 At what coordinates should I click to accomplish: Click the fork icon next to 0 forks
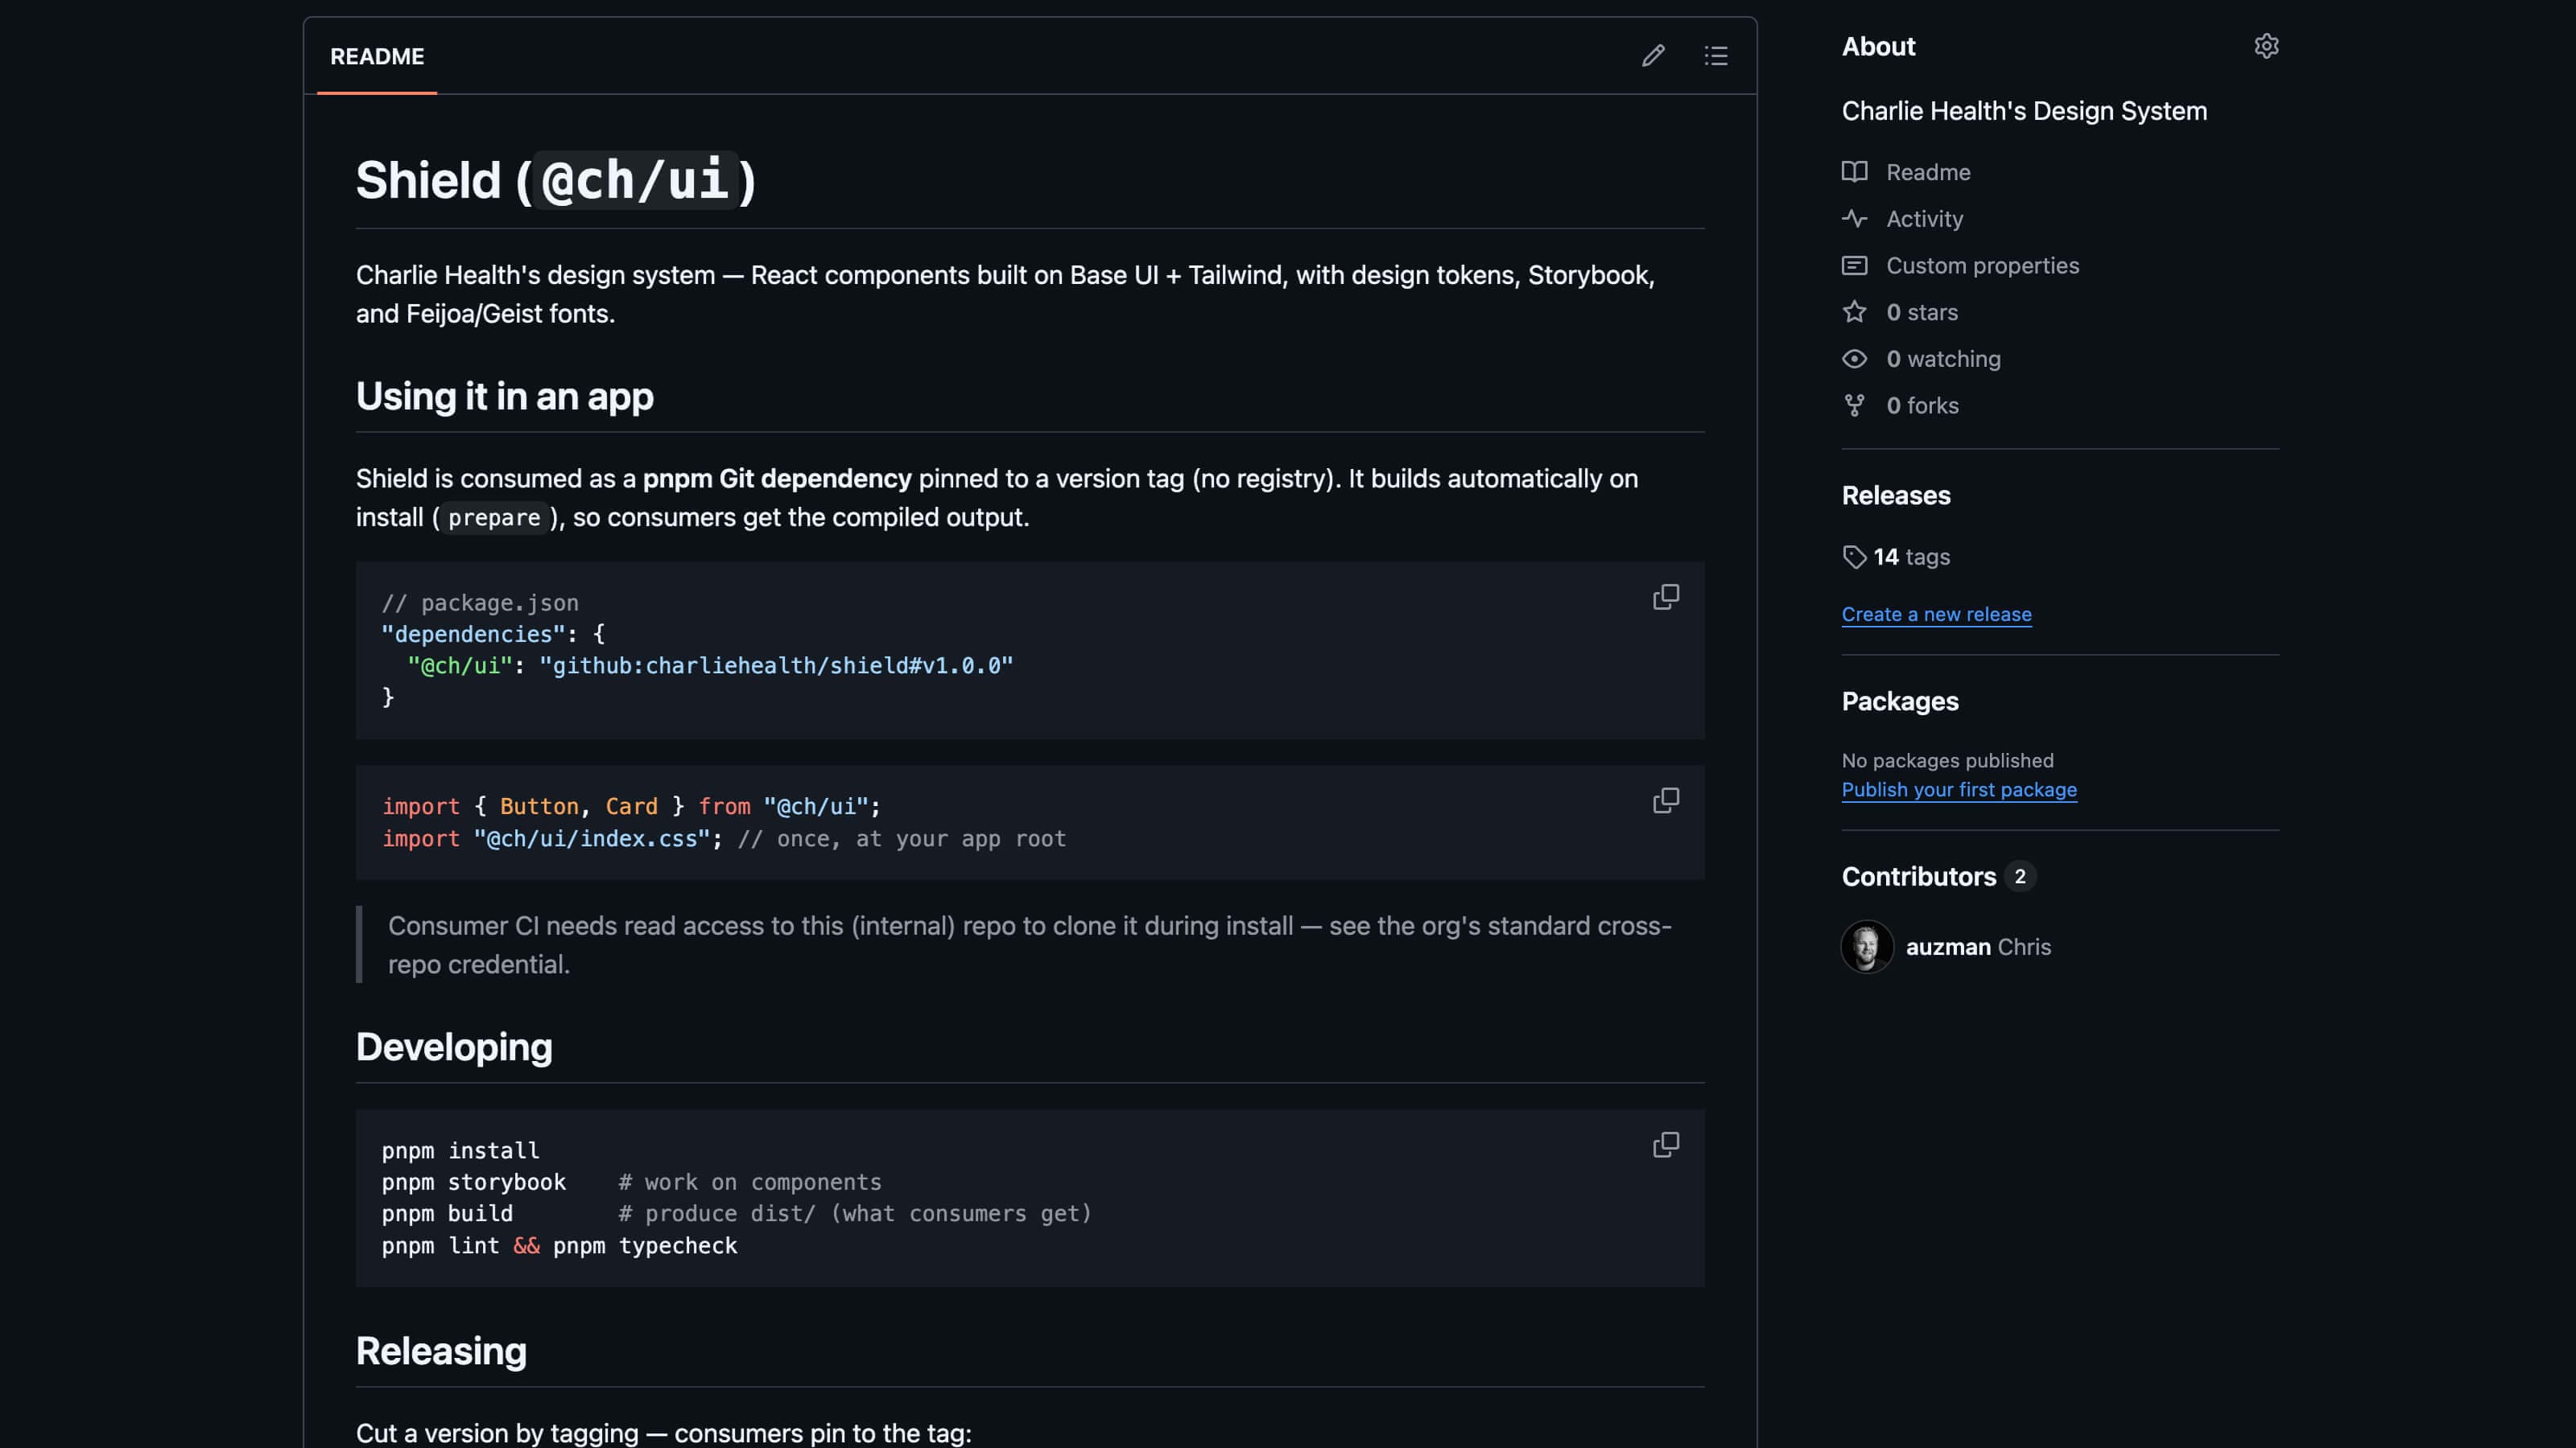coord(1854,405)
